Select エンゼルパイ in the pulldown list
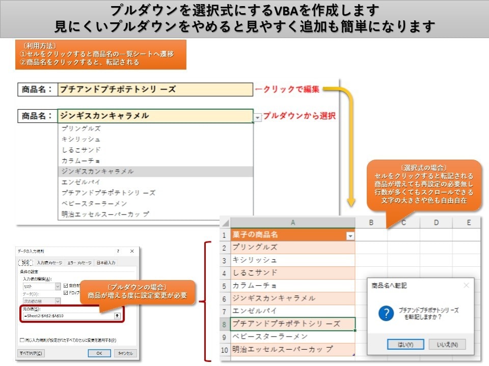 click(x=155, y=182)
